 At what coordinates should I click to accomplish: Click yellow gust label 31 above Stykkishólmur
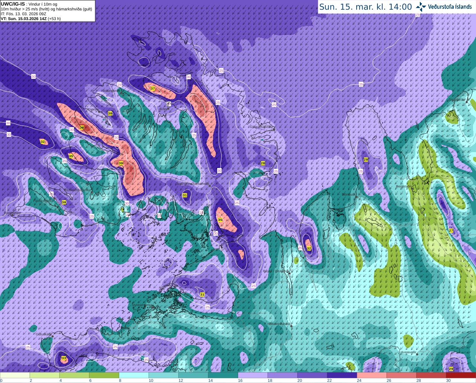pos(202,294)
